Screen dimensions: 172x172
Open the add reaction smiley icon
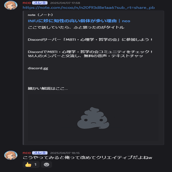click(x=47, y=164)
